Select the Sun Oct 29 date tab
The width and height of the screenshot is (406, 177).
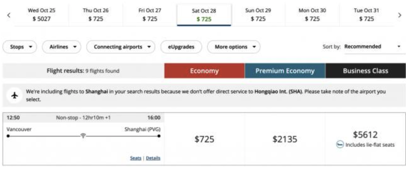pos(258,15)
